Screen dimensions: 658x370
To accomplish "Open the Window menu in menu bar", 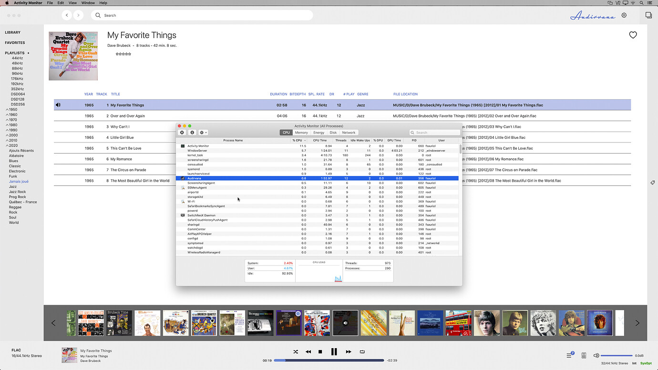I will tap(88, 3).
